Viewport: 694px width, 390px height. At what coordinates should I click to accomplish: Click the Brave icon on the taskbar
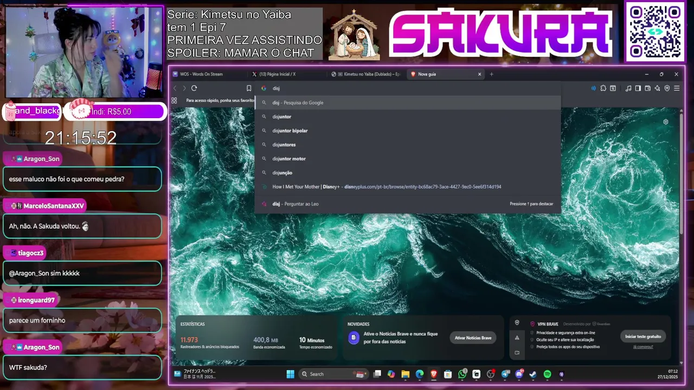click(x=434, y=374)
